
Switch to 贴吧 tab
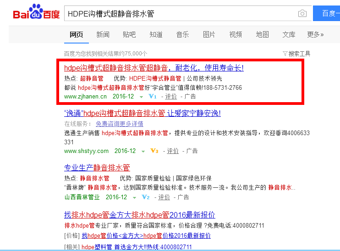coord(129,34)
